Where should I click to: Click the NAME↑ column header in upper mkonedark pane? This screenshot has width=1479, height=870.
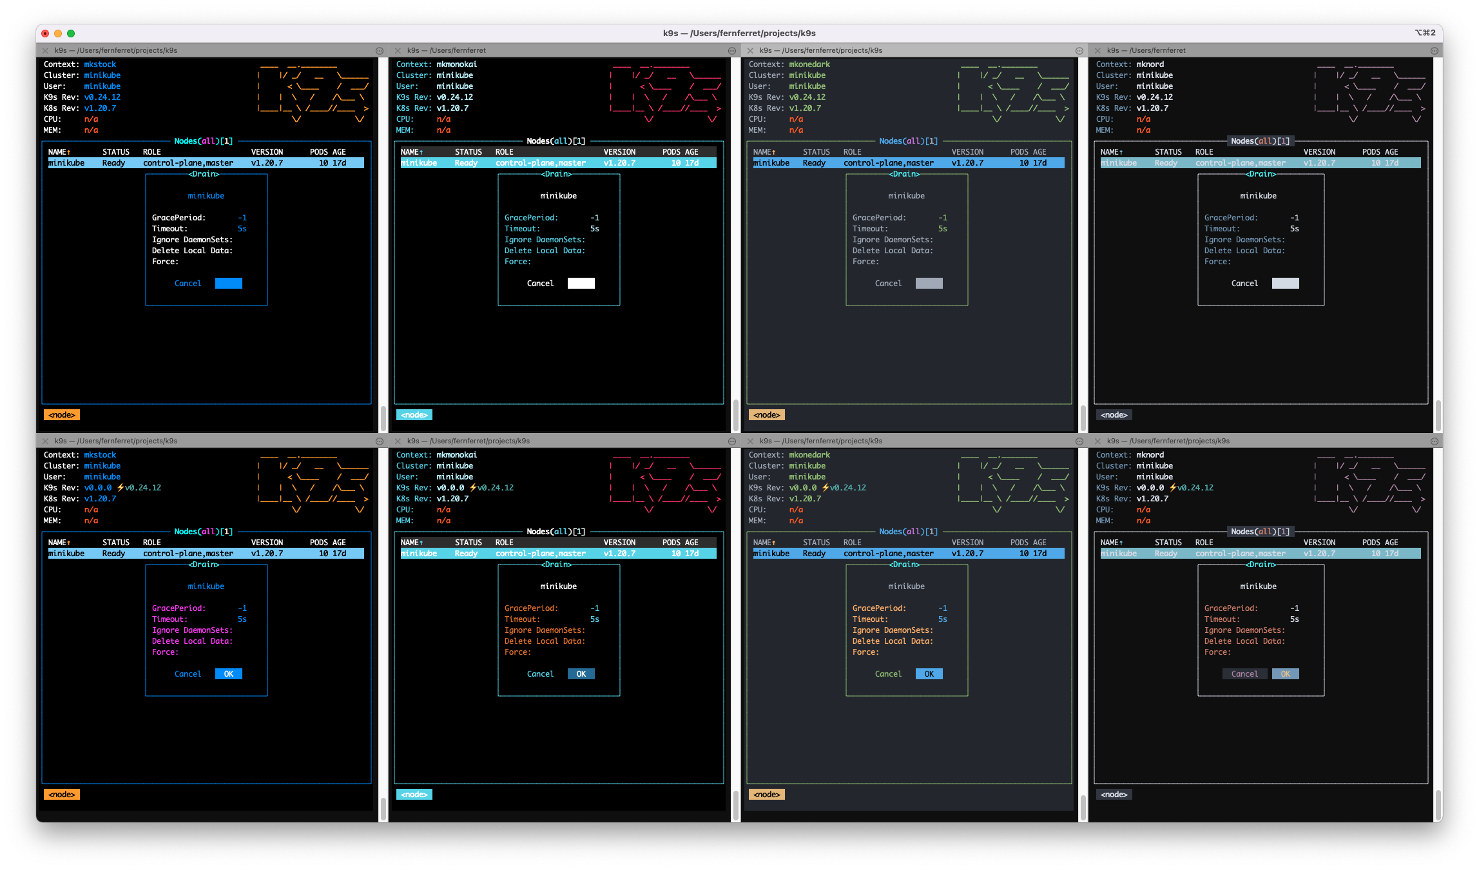(x=764, y=152)
